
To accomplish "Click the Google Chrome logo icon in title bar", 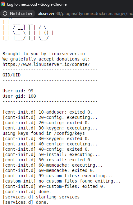I will [3, 4].
